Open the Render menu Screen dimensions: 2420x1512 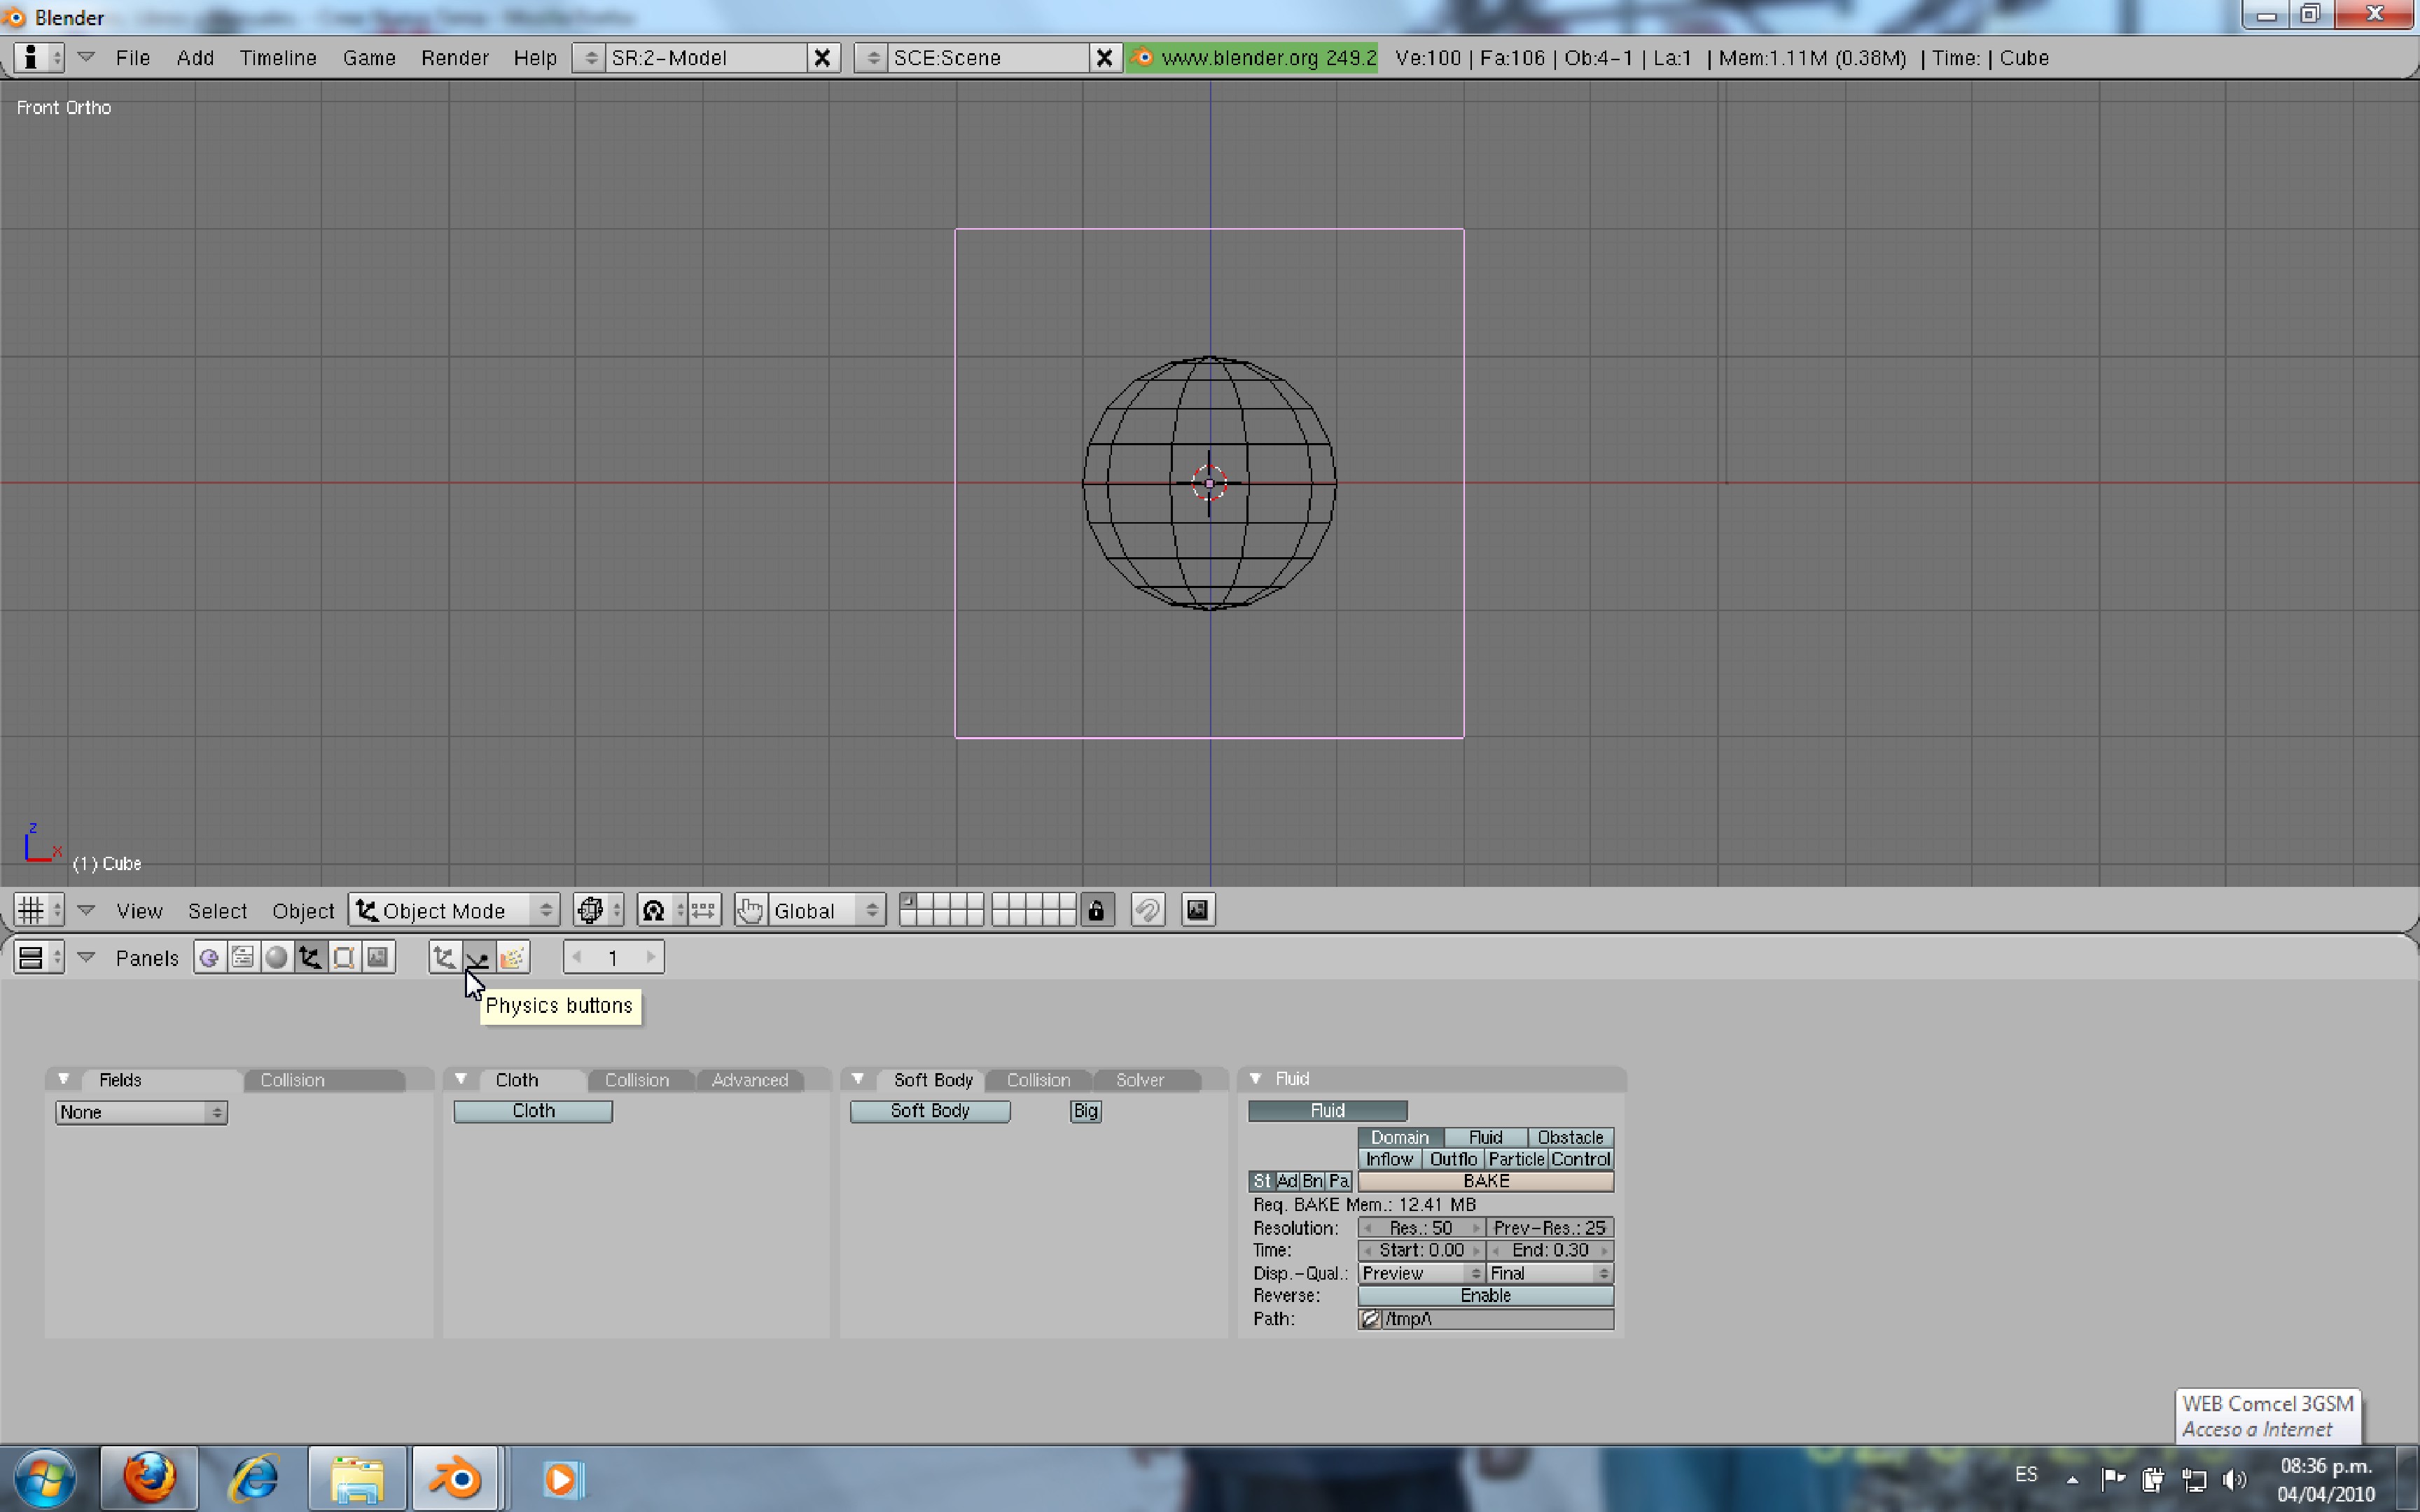point(454,58)
